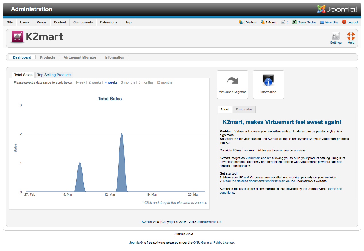Image resolution: width=364 pixels, height=251 pixels.
Task: Open the Virtuemart Migrator submenu tab
Action: coord(80,57)
